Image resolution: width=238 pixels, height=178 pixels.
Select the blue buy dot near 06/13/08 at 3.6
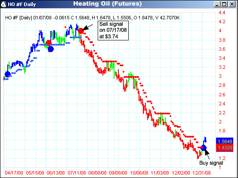coord(51,49)
